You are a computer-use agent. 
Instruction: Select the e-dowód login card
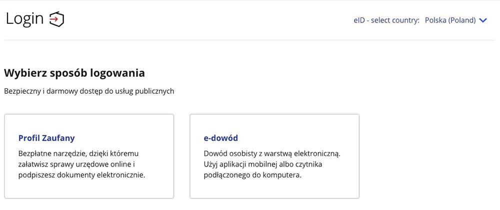[274, 156]
